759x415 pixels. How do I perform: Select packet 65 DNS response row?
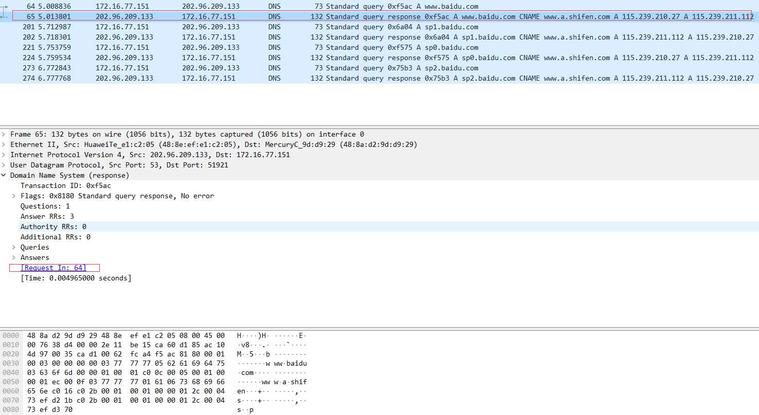[380, 16]
